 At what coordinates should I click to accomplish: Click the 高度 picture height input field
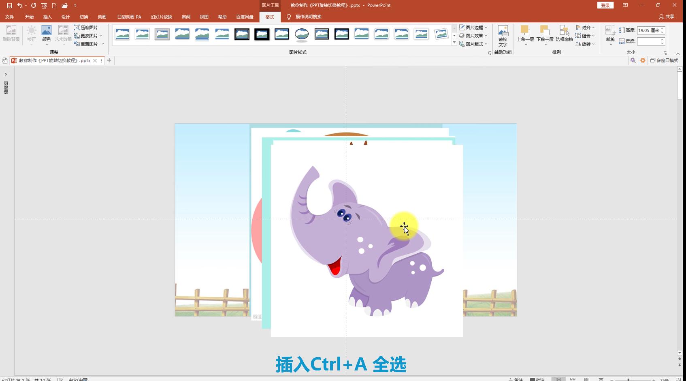(650, 30)
